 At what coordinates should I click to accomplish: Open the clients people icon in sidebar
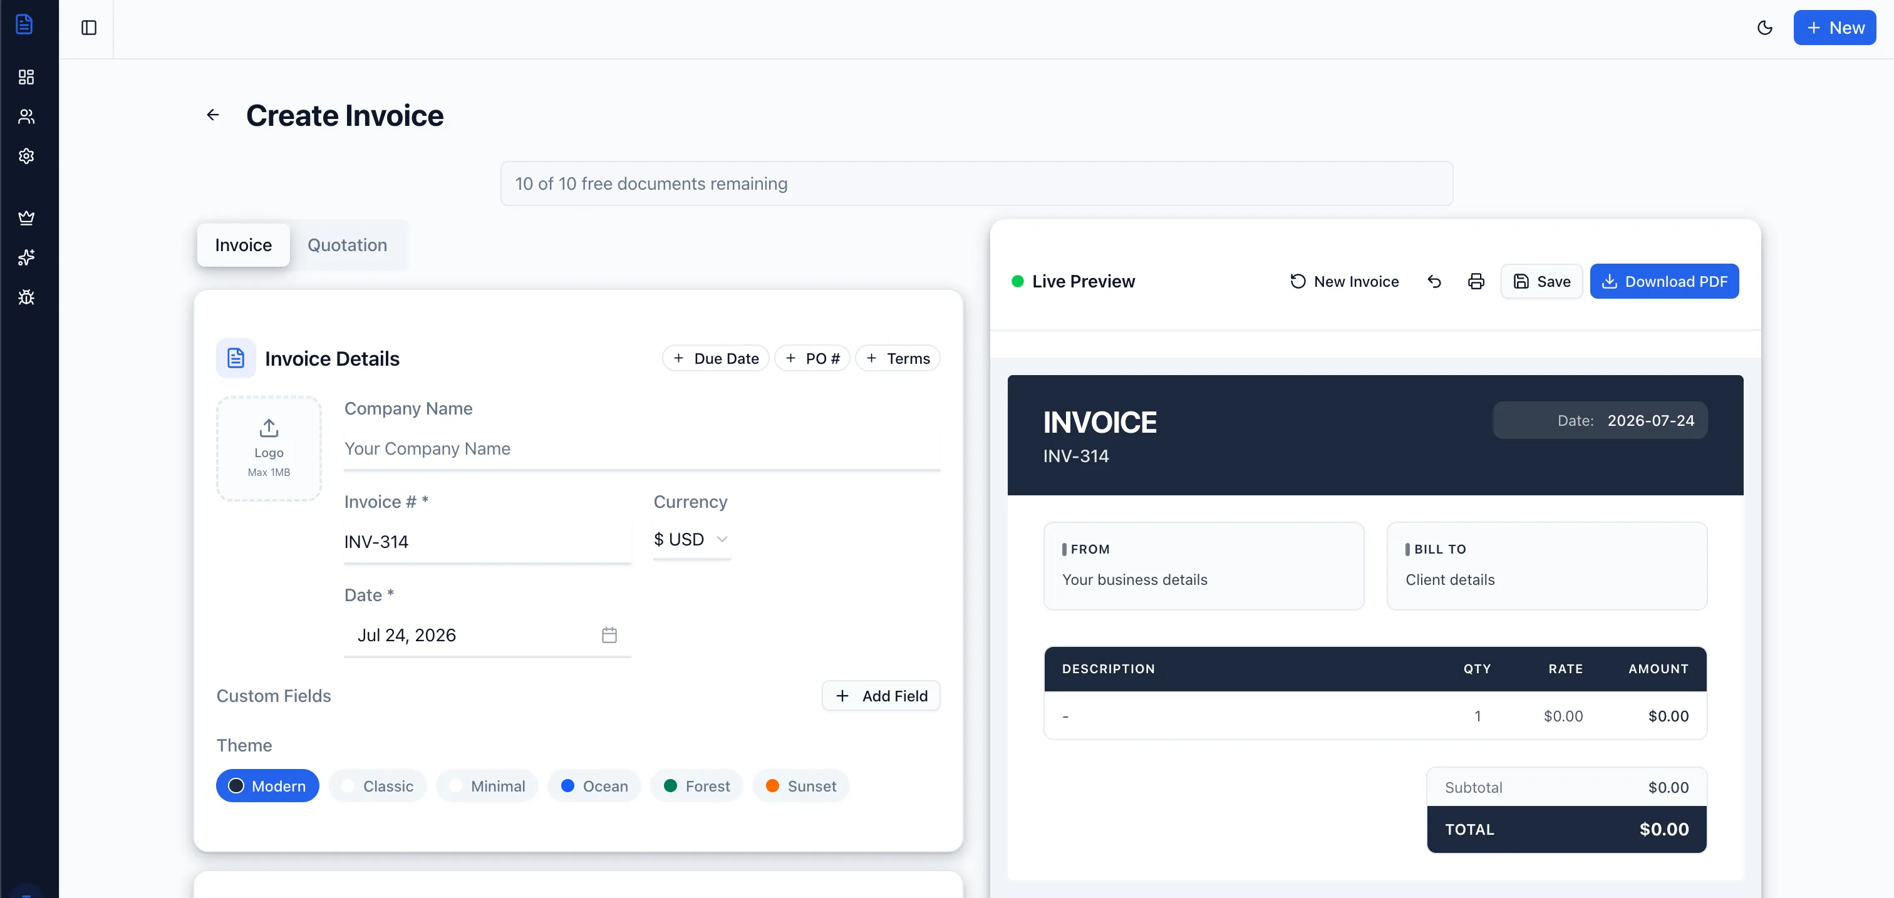(x=26, y=116)
